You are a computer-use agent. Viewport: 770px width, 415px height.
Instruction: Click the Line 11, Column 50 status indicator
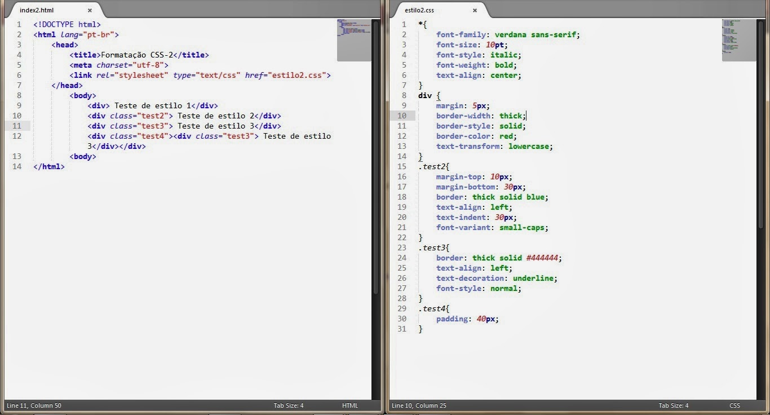34,405
